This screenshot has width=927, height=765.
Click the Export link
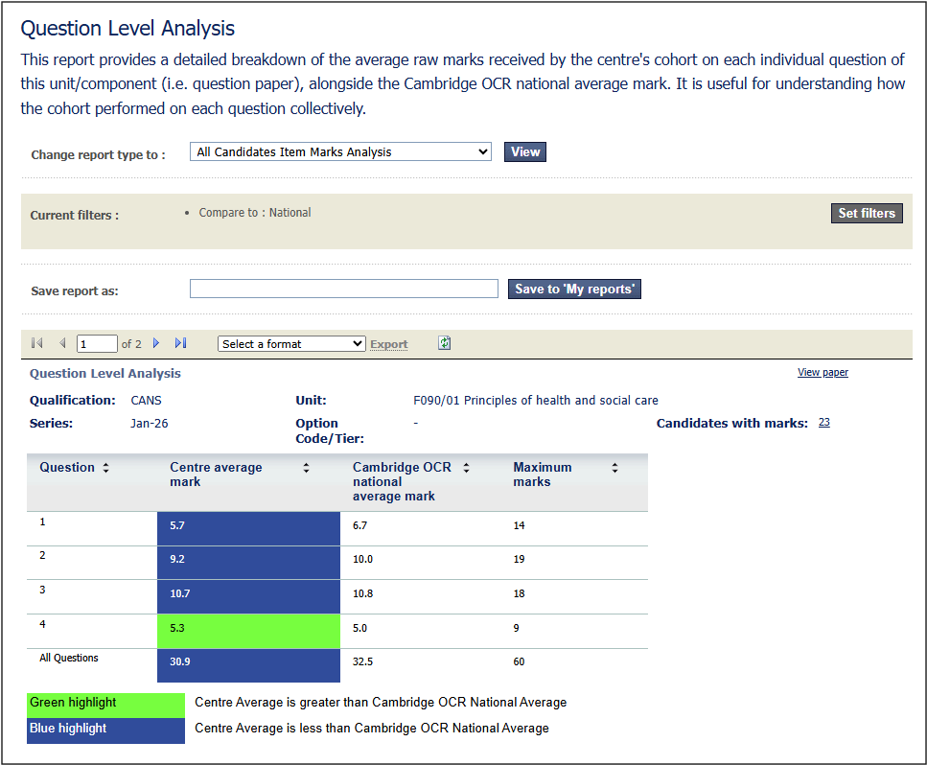tap(388, 344)
